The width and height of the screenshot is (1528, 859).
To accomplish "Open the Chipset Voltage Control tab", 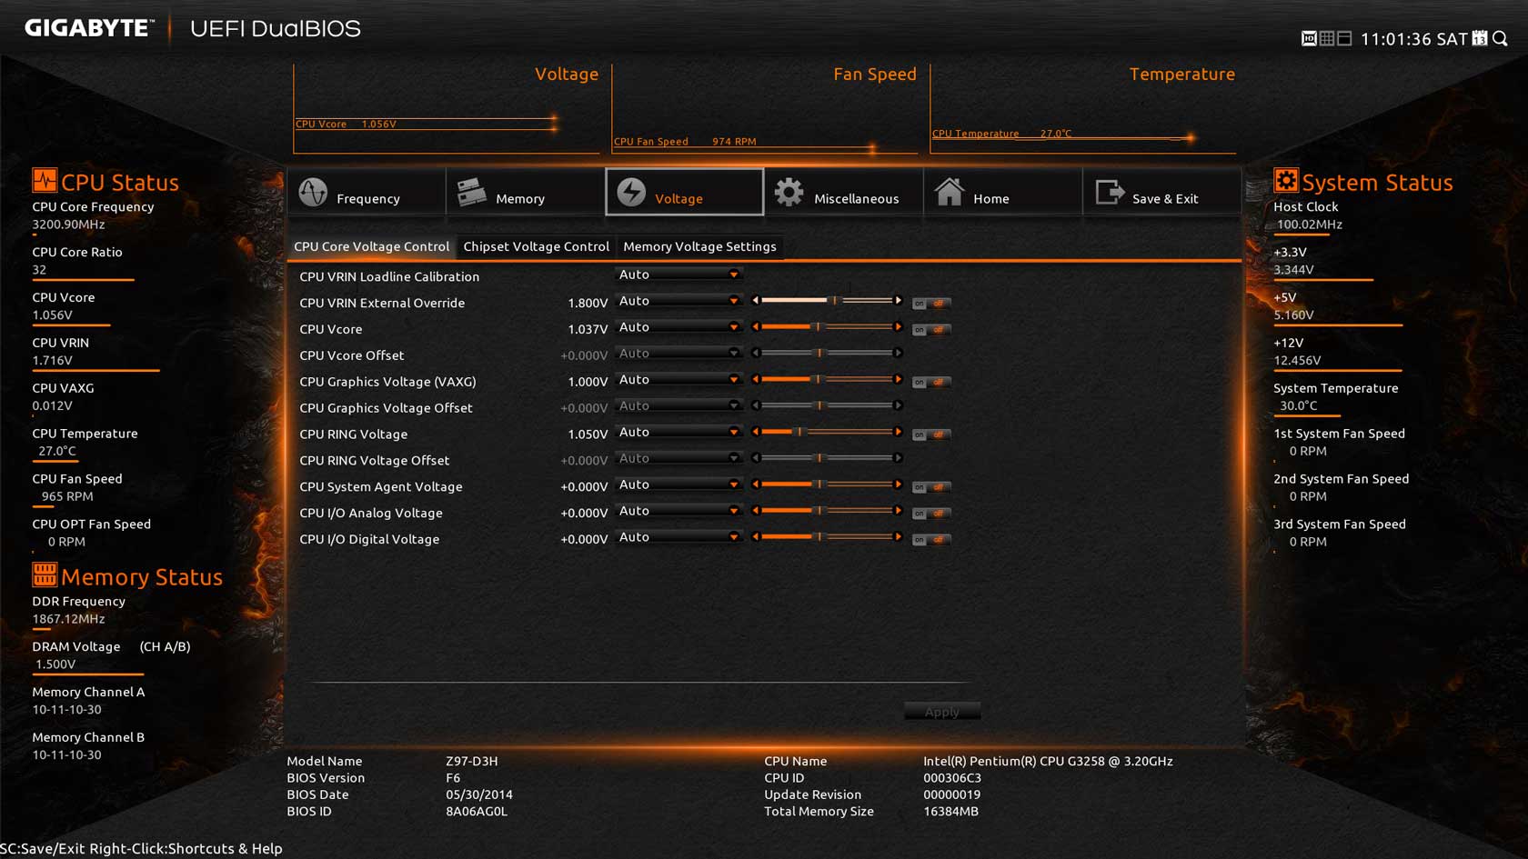I will (x=536, y=246).
